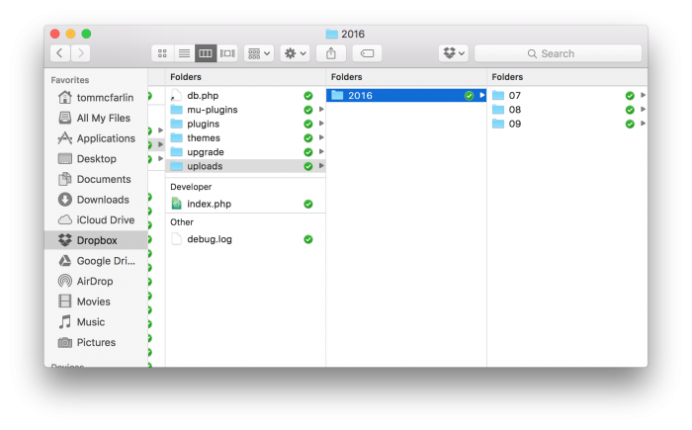Click the 07 folder sync checkmark
This screenshot has width=692, height=430.
click(x=630, y=96)
